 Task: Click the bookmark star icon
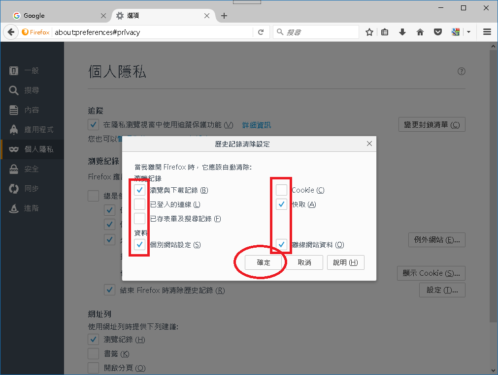369,32
